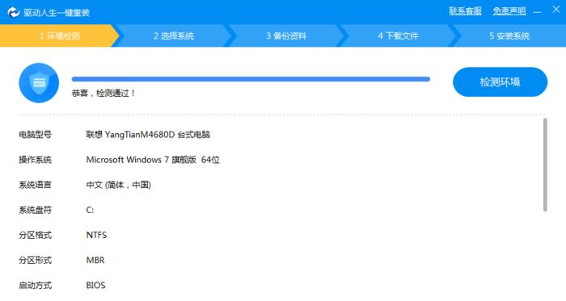566x301 pixels.
Task: Go to step 3 备份资料
Action: (x=286, y=36)
